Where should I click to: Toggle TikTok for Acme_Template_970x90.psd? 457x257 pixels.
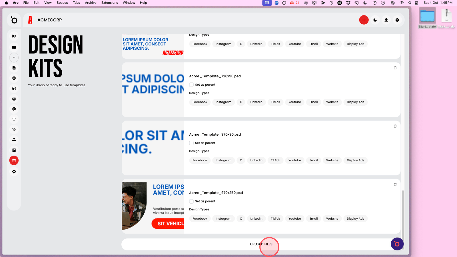[x=275, y=160]
